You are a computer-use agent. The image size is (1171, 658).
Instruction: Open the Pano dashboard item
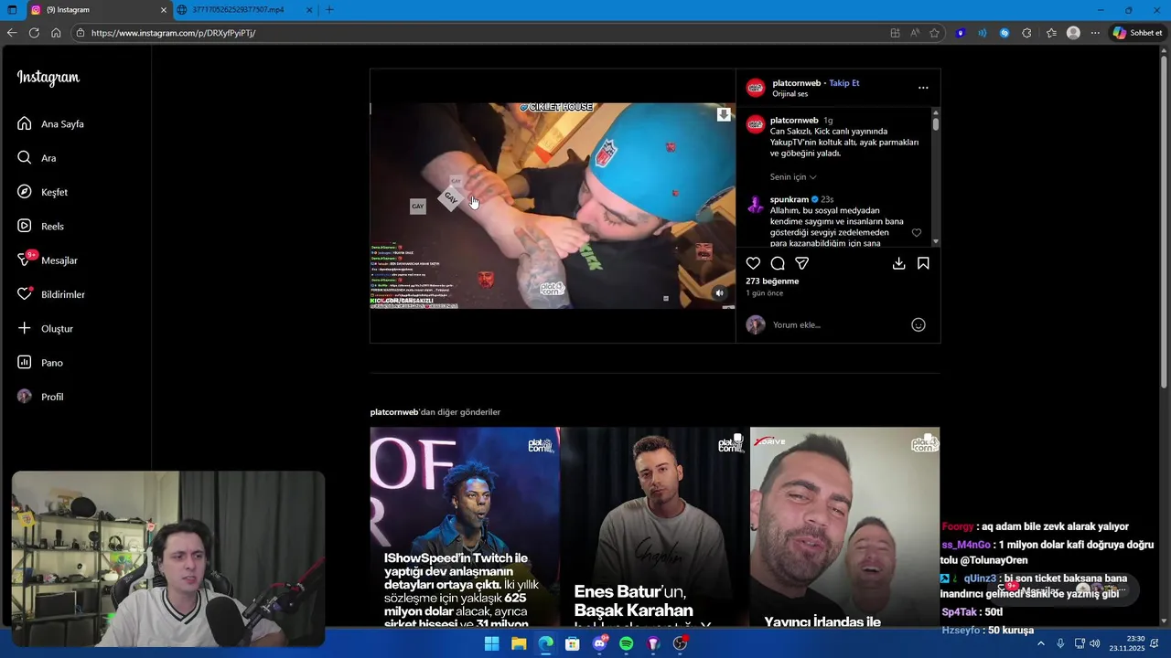(x=40, y=363)
